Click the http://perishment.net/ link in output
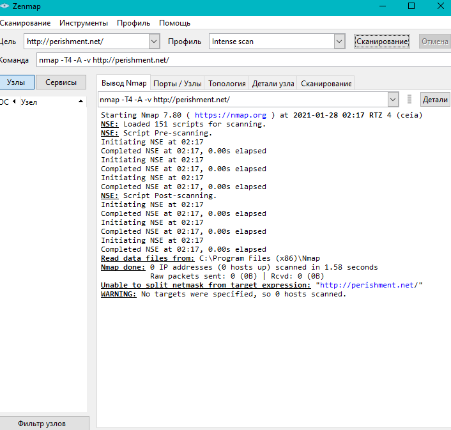 pos(369,285)
